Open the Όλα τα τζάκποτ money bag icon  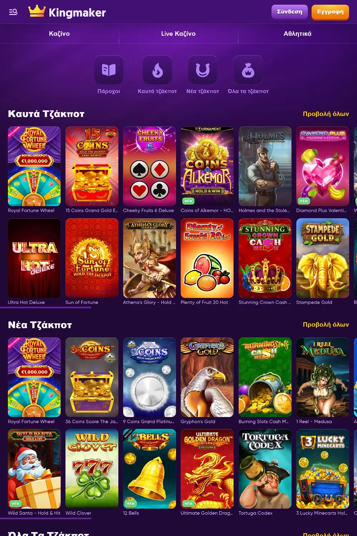[248, 70]
